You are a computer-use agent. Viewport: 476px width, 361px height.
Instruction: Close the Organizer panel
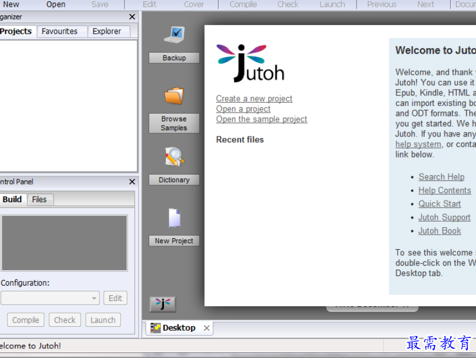tap(132, 17)
